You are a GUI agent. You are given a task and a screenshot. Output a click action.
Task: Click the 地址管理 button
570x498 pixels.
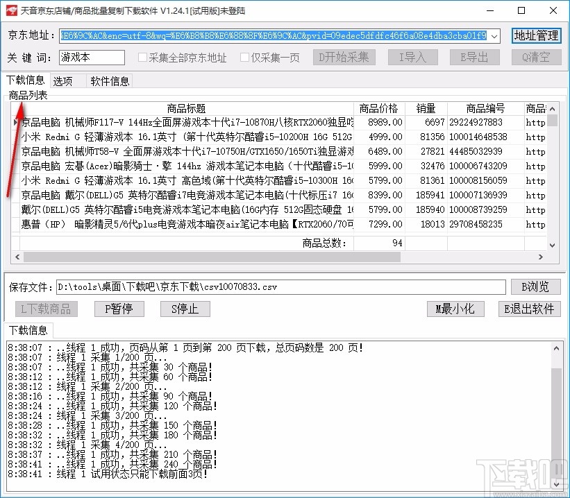tap(537, 35)
